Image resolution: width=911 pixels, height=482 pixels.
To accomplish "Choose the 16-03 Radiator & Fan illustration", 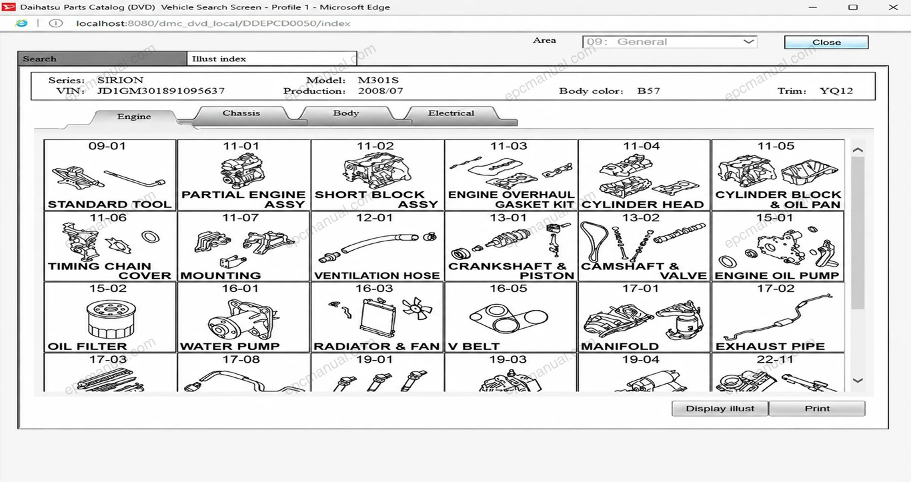I will coord(377,317).
